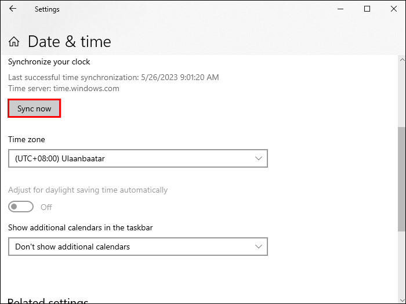406x304 pixels.
Task: Maximize the Settings window
Action: point(367,9)
